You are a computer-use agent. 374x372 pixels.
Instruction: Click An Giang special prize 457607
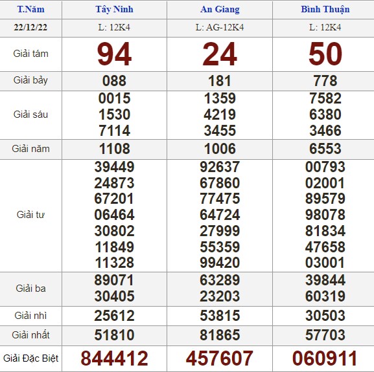(220, 358)
